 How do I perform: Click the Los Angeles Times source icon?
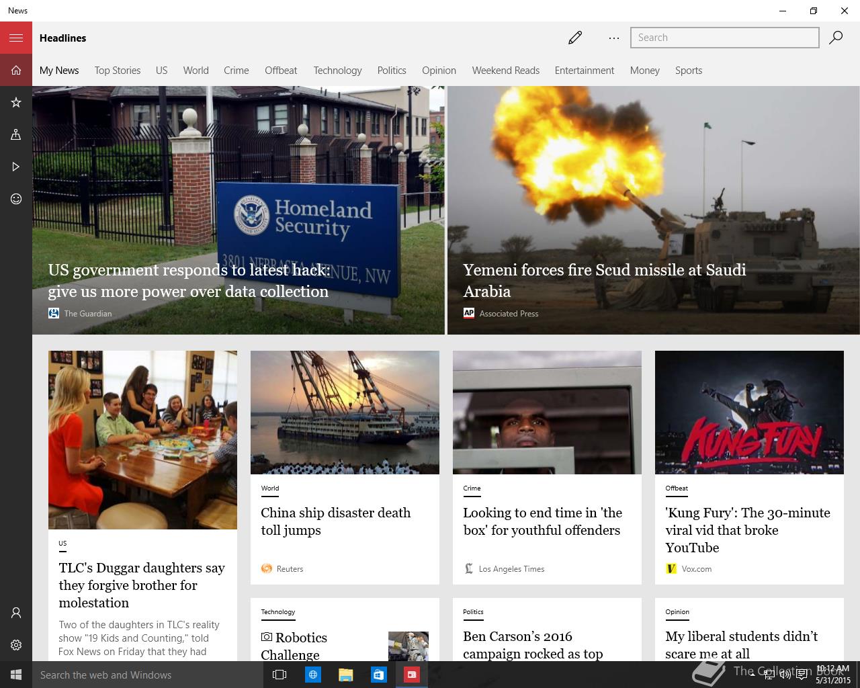(469, 568)
